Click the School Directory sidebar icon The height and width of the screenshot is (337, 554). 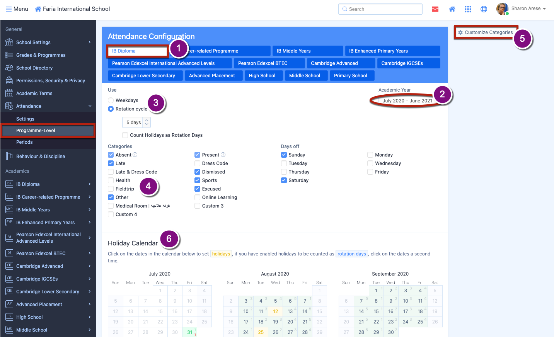point(9,68)
